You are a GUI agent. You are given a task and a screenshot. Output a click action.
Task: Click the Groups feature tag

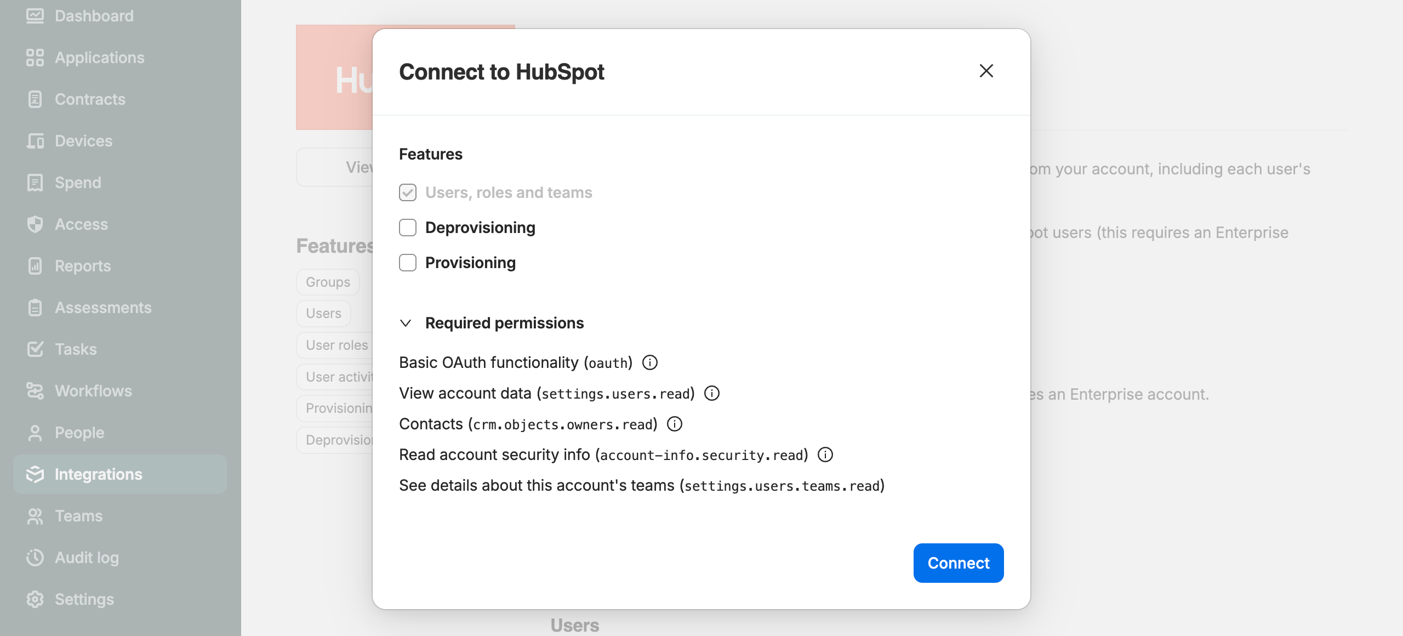click(328, 282)
